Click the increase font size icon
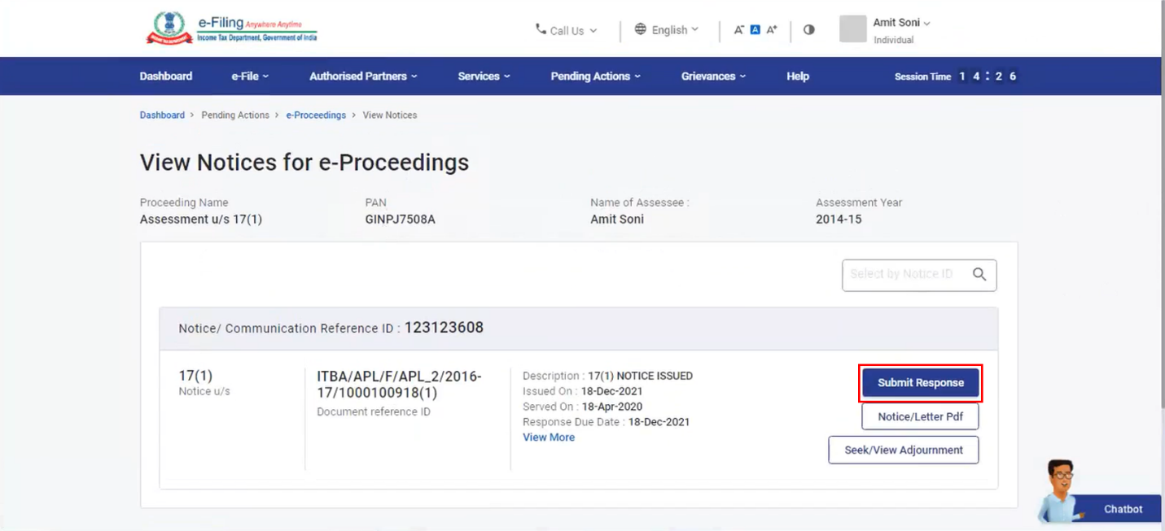The image size is (1165, 531). tap(772, 30)
